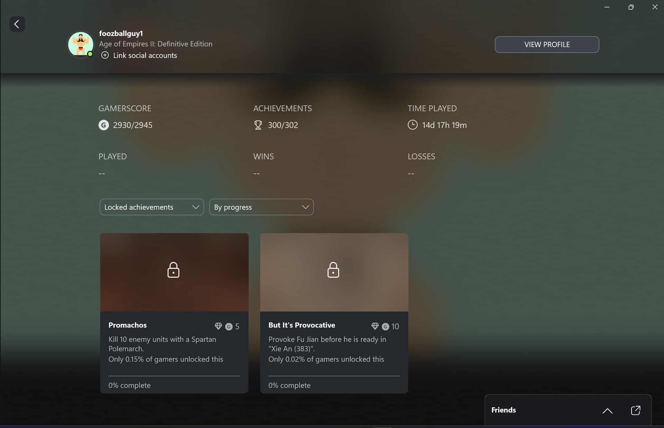Image resolution: width=664 pixels, height=428 pixels.
Task: Click the Link social accounts link
Action: coord(145,56)
